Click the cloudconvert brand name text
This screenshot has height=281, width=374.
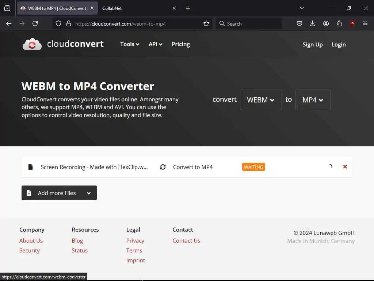coord(75,44)
